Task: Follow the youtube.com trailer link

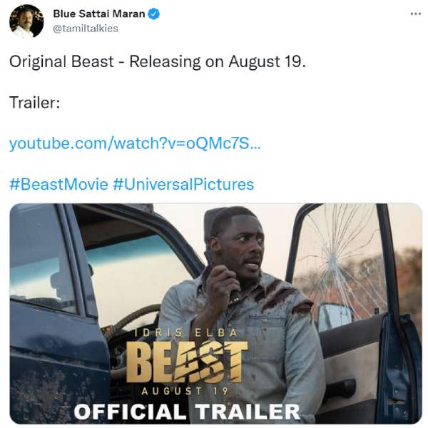Action: click(x=135, y=143)
